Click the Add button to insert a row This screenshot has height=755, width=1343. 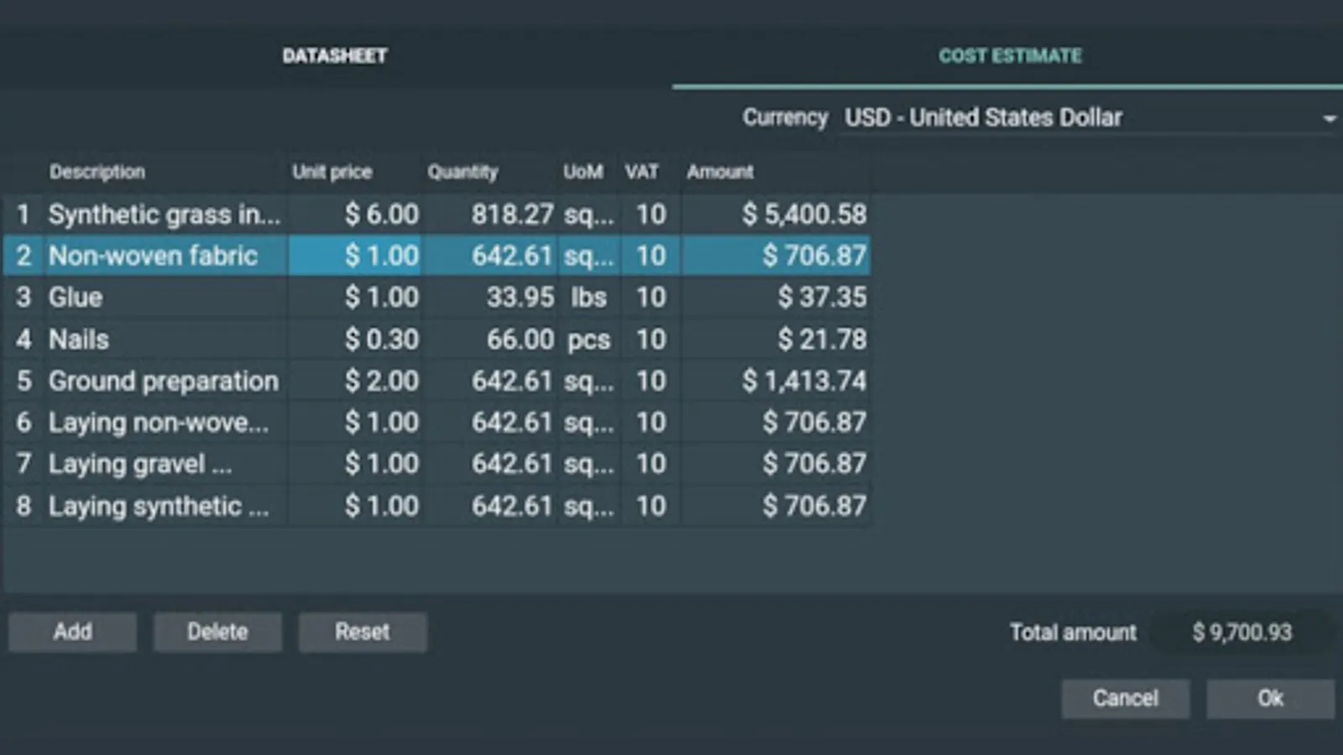click(71, 632)
